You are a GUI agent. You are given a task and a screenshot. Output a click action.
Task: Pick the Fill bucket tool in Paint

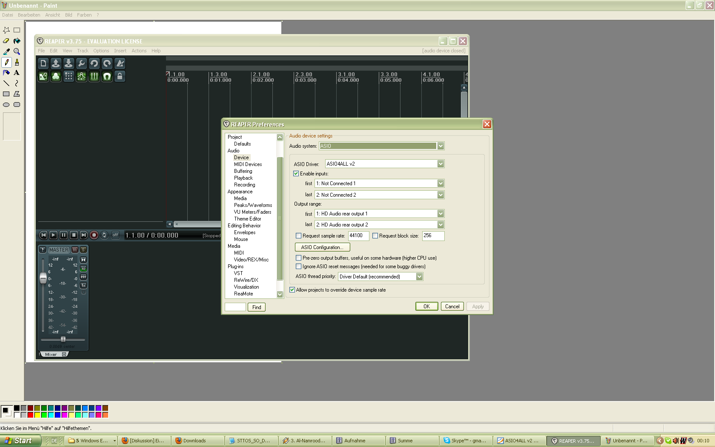[x=17, y=41]
